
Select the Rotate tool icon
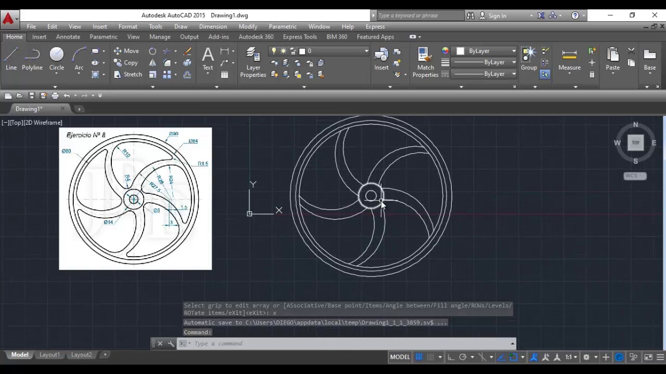click(x=152, y=51)
